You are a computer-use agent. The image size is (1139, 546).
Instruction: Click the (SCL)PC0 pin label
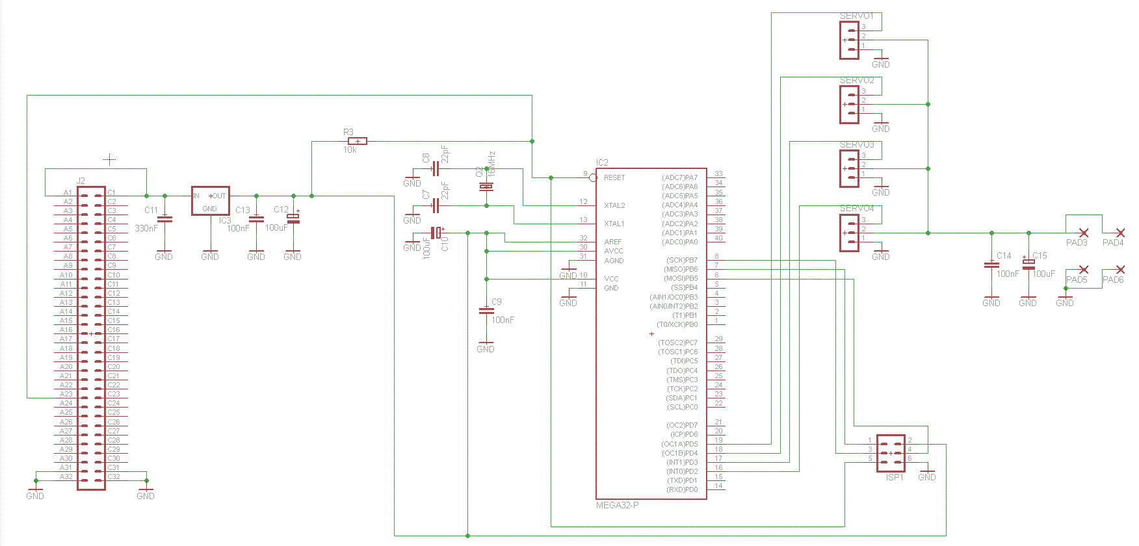coord(683,407)
